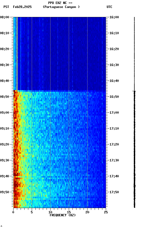Click the FREQUENCY (HZ) axis title
146x229 pixels.
(x=63, y=215)
